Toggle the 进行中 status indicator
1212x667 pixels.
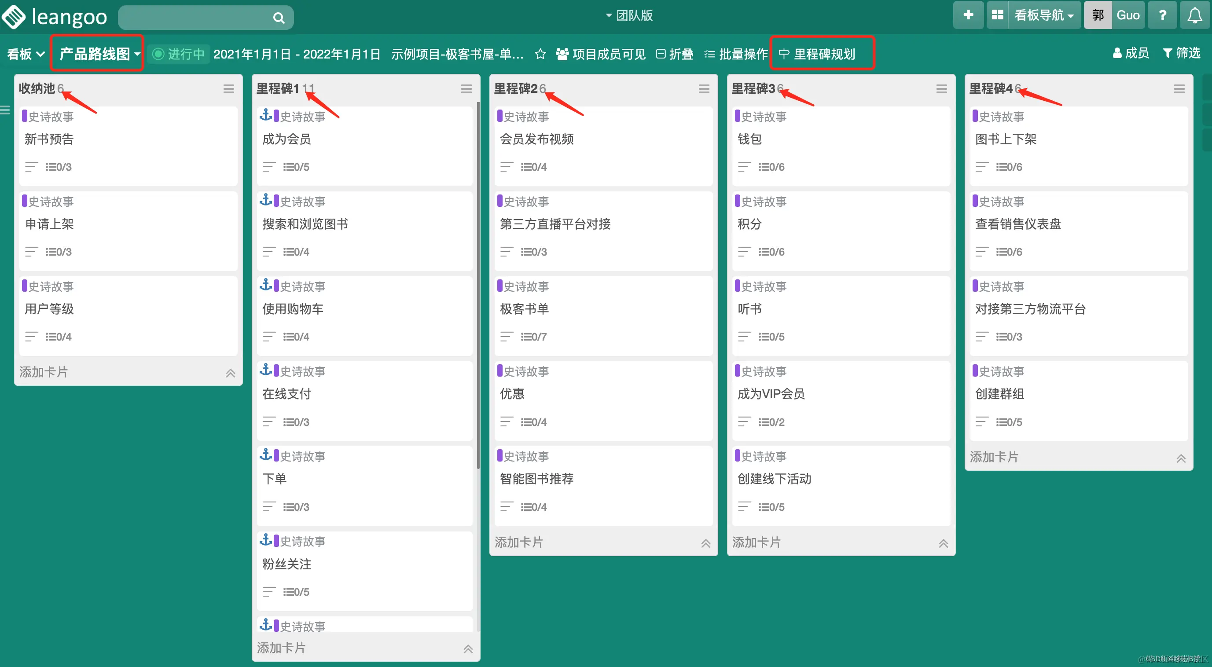click(179, 54)
